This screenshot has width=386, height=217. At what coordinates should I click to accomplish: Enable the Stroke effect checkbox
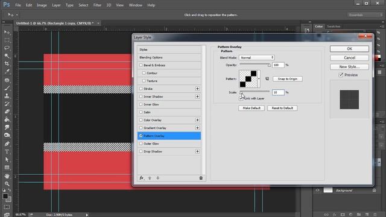[x=141, y=89]
